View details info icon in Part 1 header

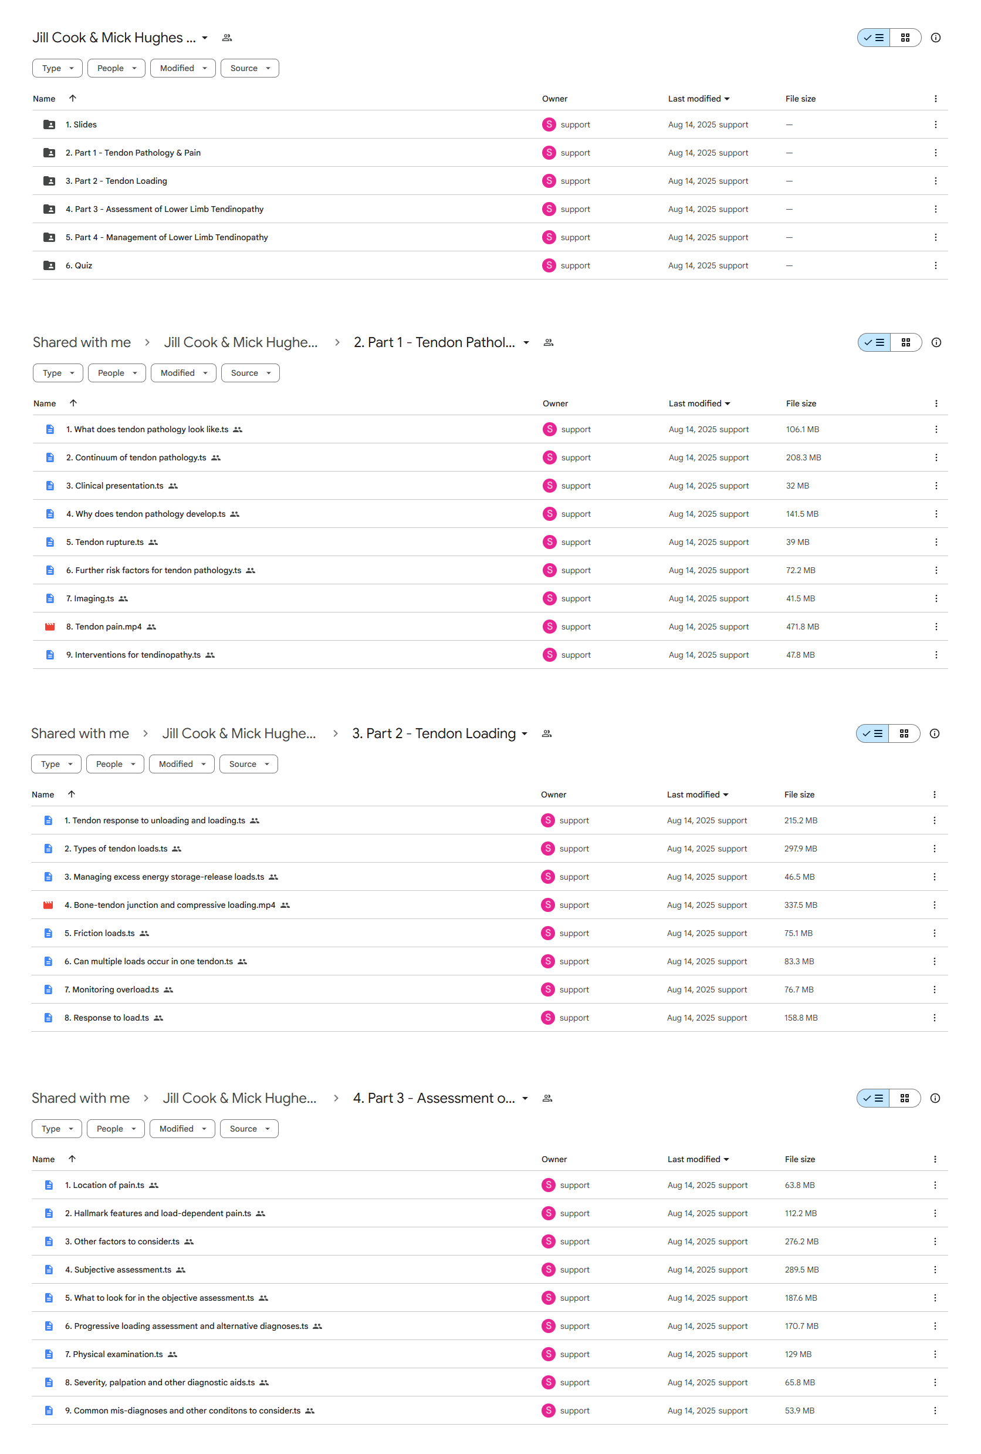(x=936, y=342)
